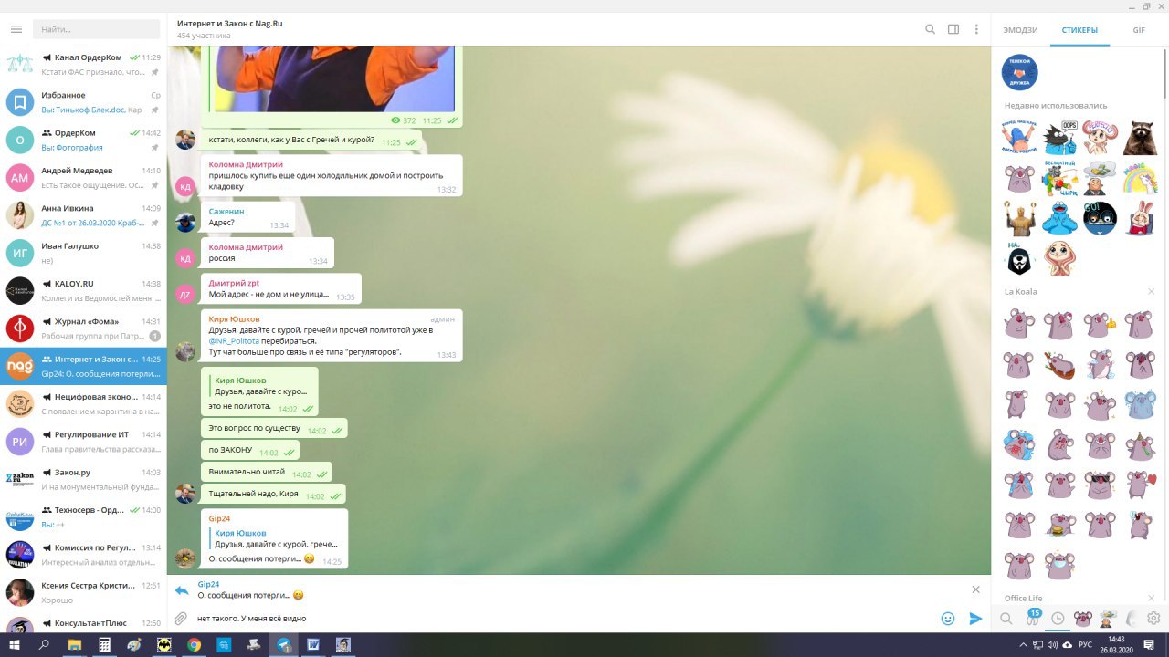Open the chat's three-dot options menu
This screenshot has width=1169, height=657.
point(976,29)
